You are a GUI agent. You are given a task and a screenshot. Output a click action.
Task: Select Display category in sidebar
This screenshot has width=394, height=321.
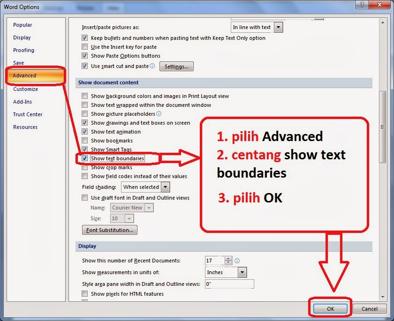[x=22, y=37]
